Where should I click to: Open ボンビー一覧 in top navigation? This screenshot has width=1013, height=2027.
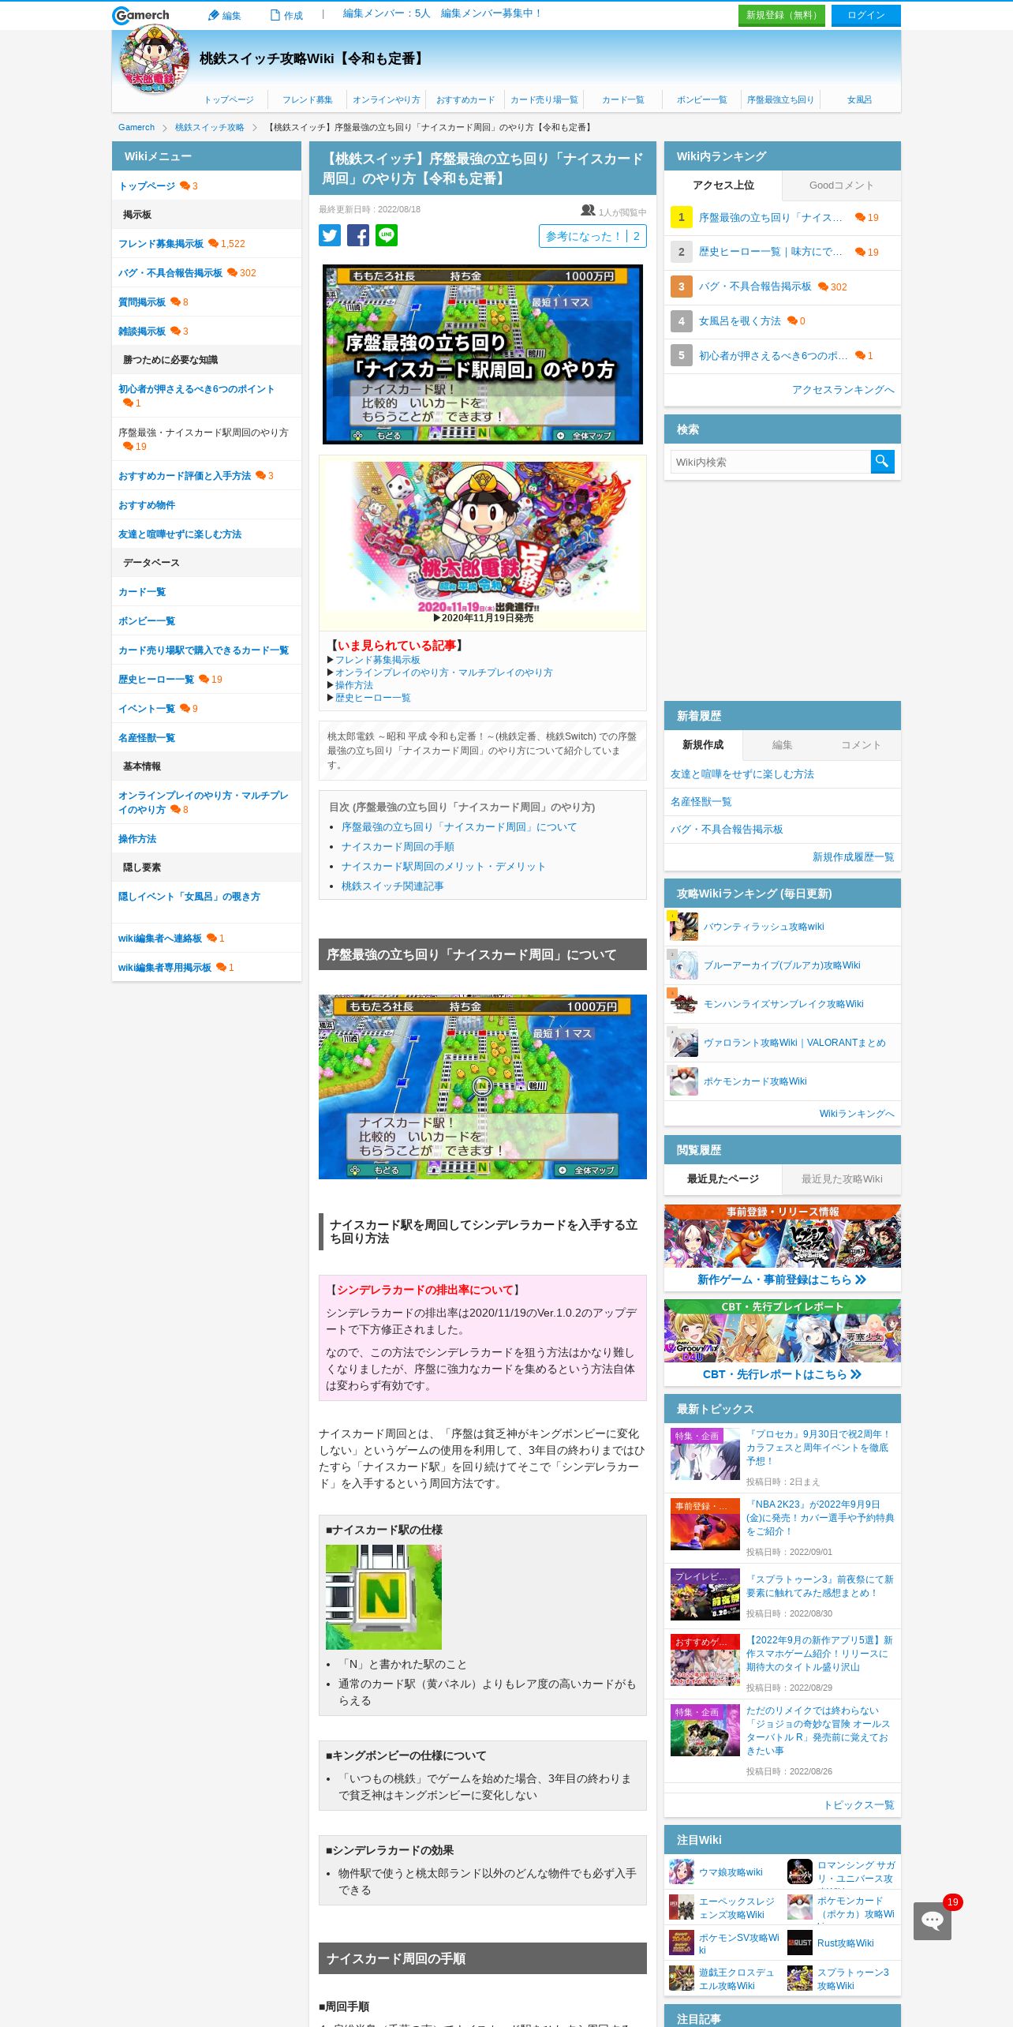click(702, 100)
